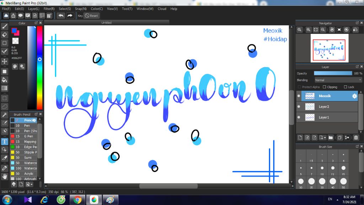The height and width of the screenshot is (205, 364).
Task: Select the Acrylic brush
Action: 23,174
